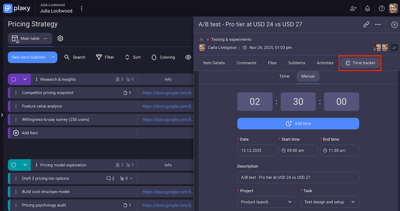
Task: Check the Pricing model exploration group checkbox
Action: (x=14, y=165)
